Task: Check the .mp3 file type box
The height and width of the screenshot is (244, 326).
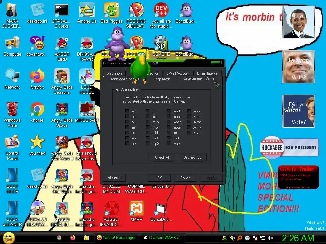Action: click(x=168, y=111)
